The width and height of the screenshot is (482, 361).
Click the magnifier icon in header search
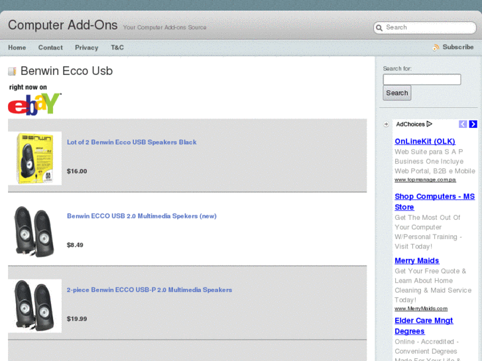point(379,28)
